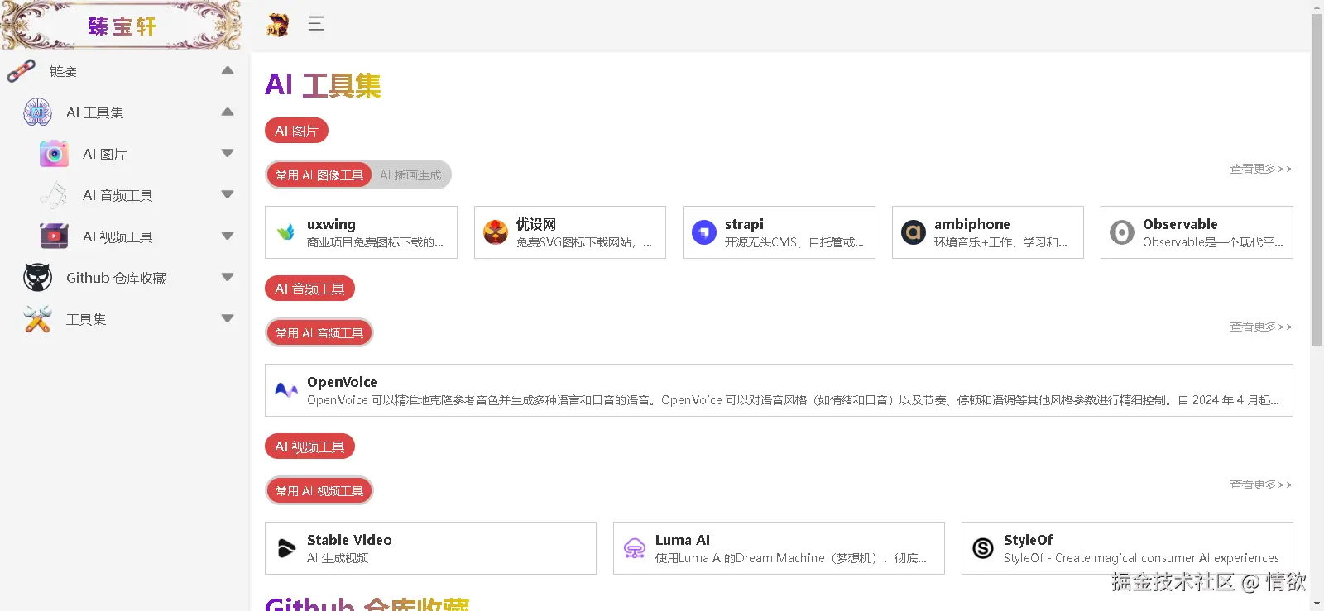Screen dimensions: 1324x611
Task: Click the Observable card logo icon
Action: tap(1122, 232)
